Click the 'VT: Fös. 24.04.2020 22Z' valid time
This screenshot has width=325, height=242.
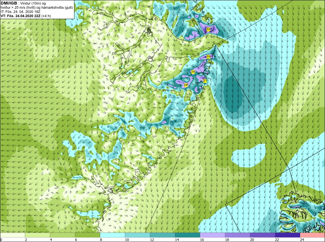(20, 16)
